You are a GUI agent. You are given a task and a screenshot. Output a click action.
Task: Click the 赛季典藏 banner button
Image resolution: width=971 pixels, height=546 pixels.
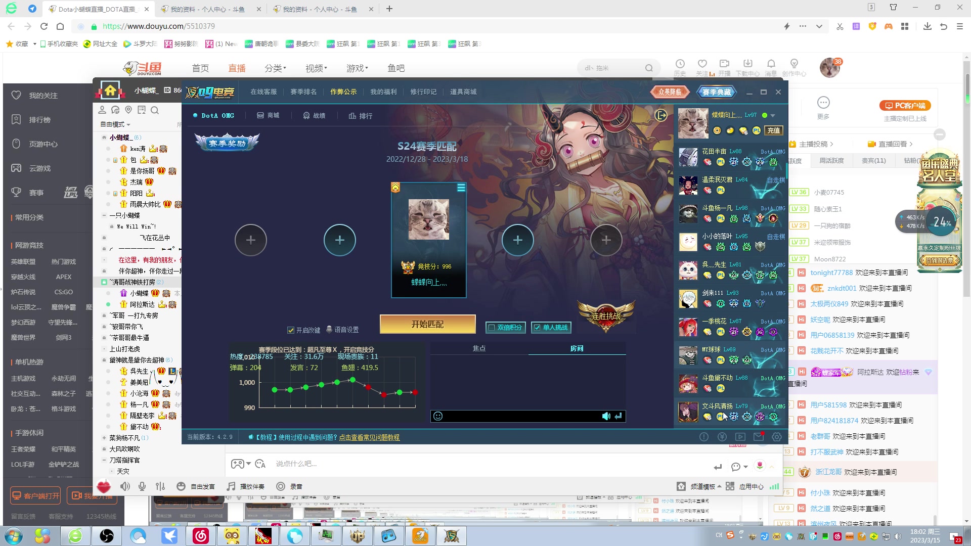tap(717, 92)
